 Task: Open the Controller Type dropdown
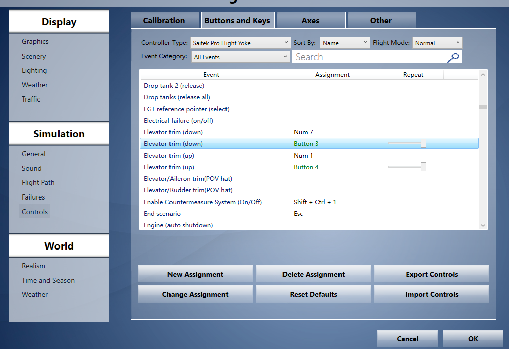240,43
